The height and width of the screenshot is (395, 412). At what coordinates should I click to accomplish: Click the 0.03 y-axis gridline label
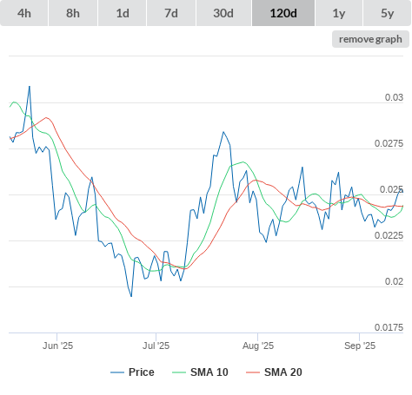coord(394,97)
